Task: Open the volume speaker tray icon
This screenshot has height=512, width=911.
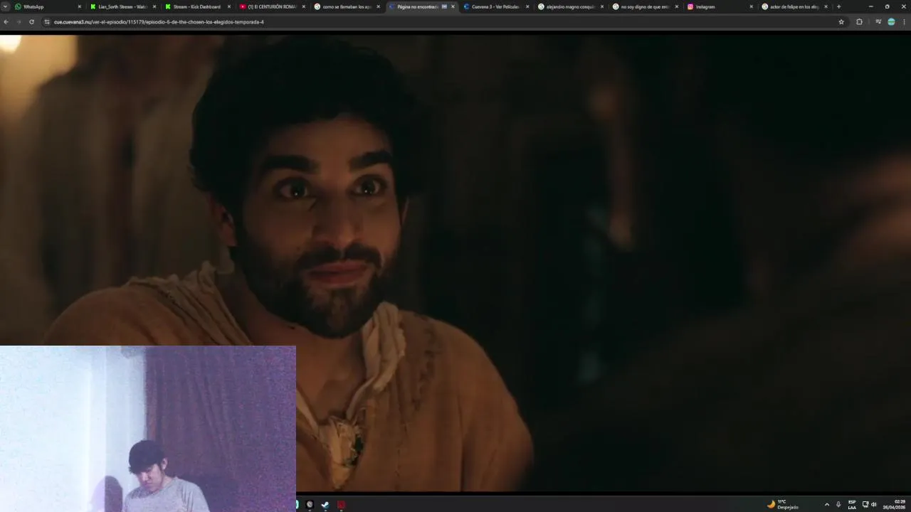Action: pyautogui.click(x=874, y=504)
